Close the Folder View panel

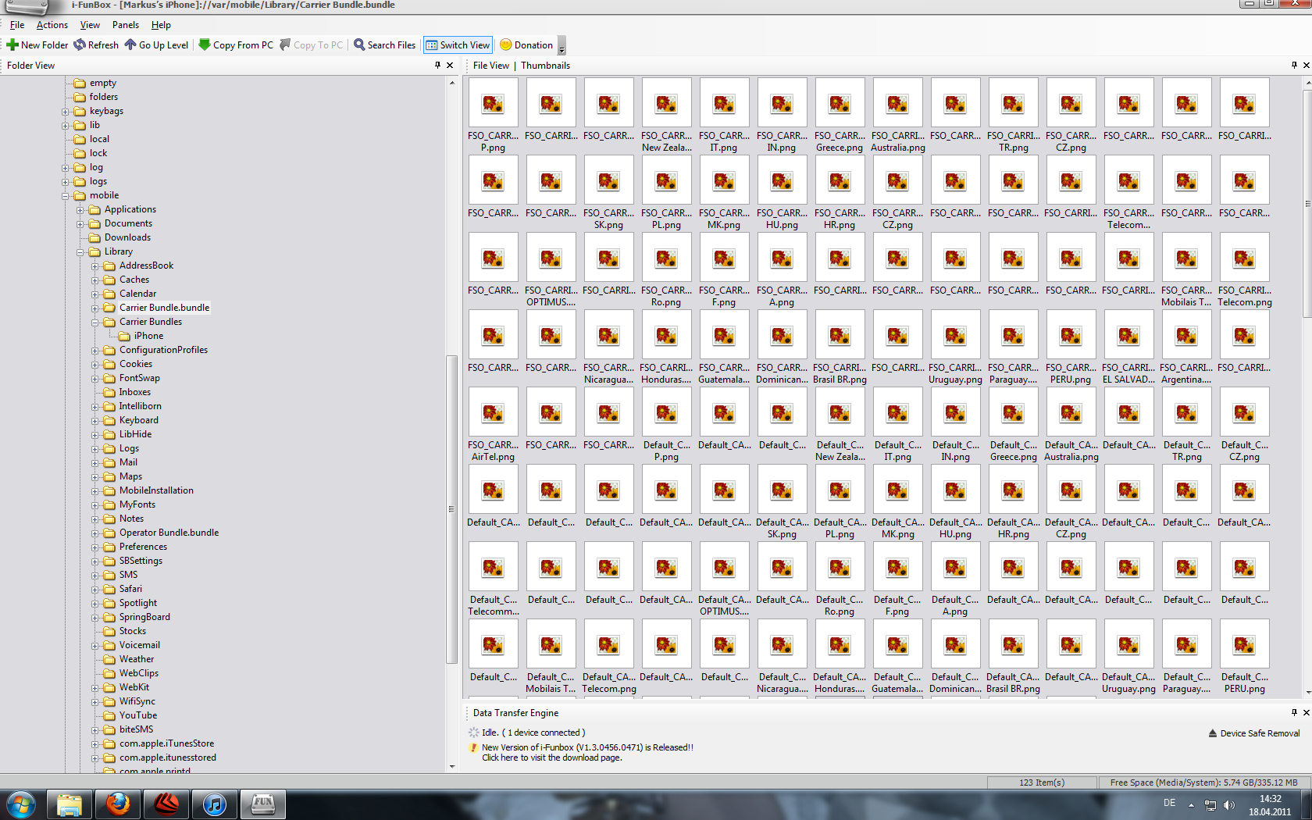[x=450, y=65]
